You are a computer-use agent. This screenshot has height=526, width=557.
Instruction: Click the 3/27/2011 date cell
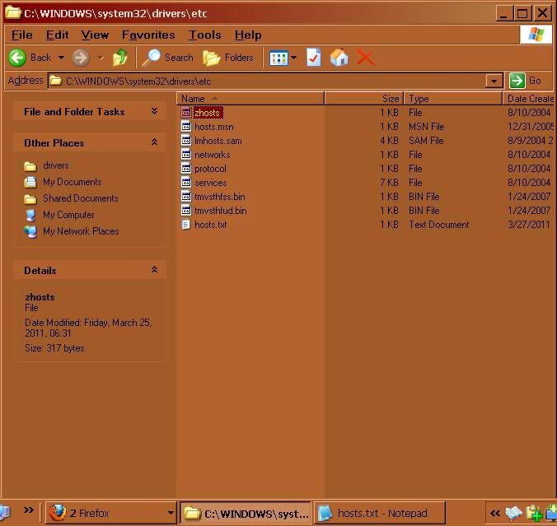[x=529, y=225]
